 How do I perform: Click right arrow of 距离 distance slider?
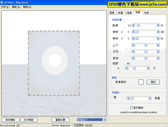[x=158, y=25]
